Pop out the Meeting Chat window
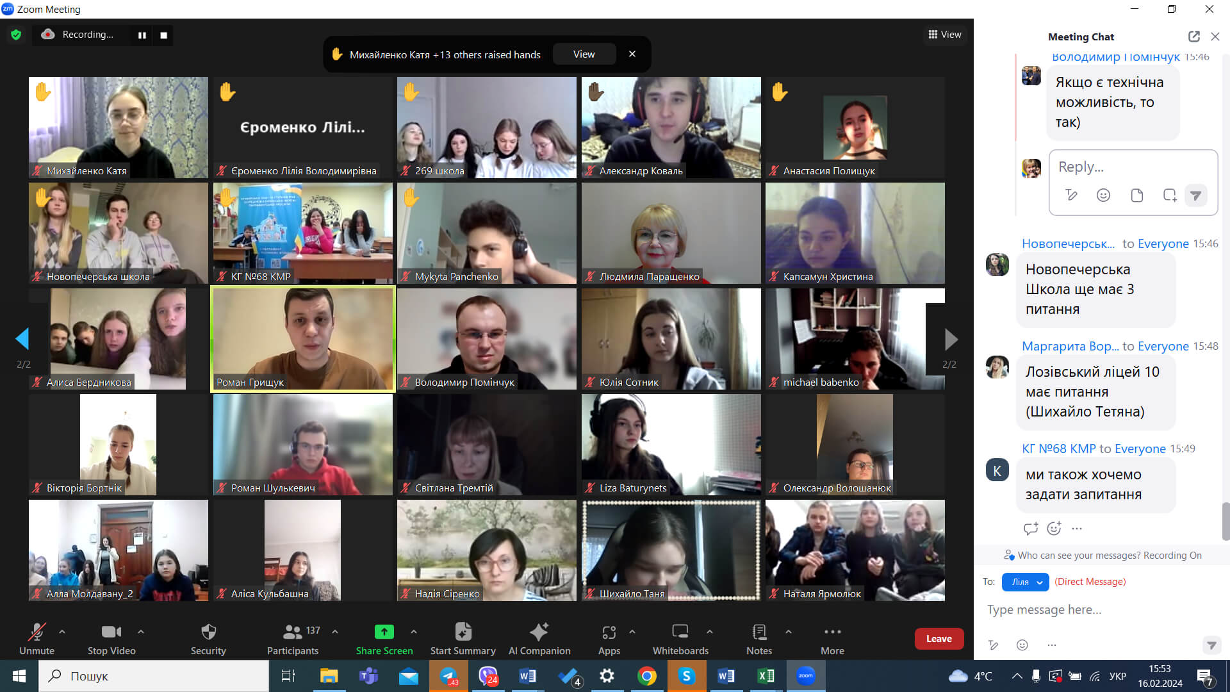This screenshot has height=692, width=1230. (1193, 37)
